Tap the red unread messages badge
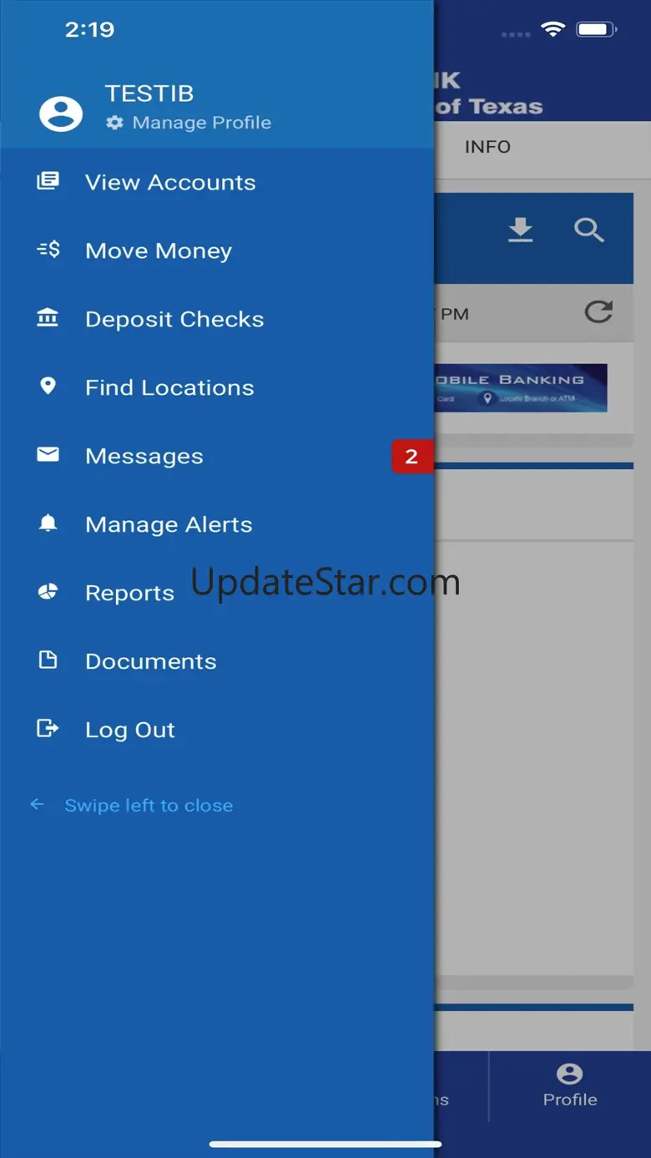The image size is (651, 1158). click(411, 457)
